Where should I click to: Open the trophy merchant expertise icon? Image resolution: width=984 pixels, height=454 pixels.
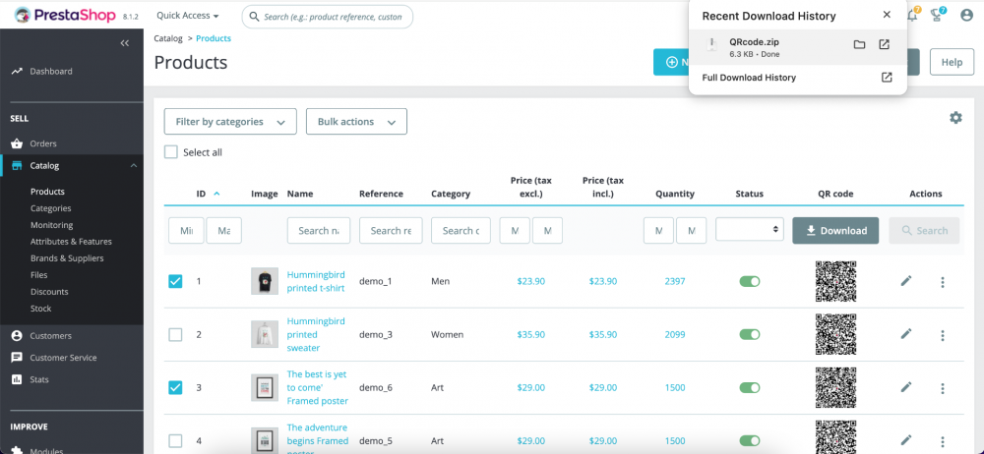[x=937, y=15]
